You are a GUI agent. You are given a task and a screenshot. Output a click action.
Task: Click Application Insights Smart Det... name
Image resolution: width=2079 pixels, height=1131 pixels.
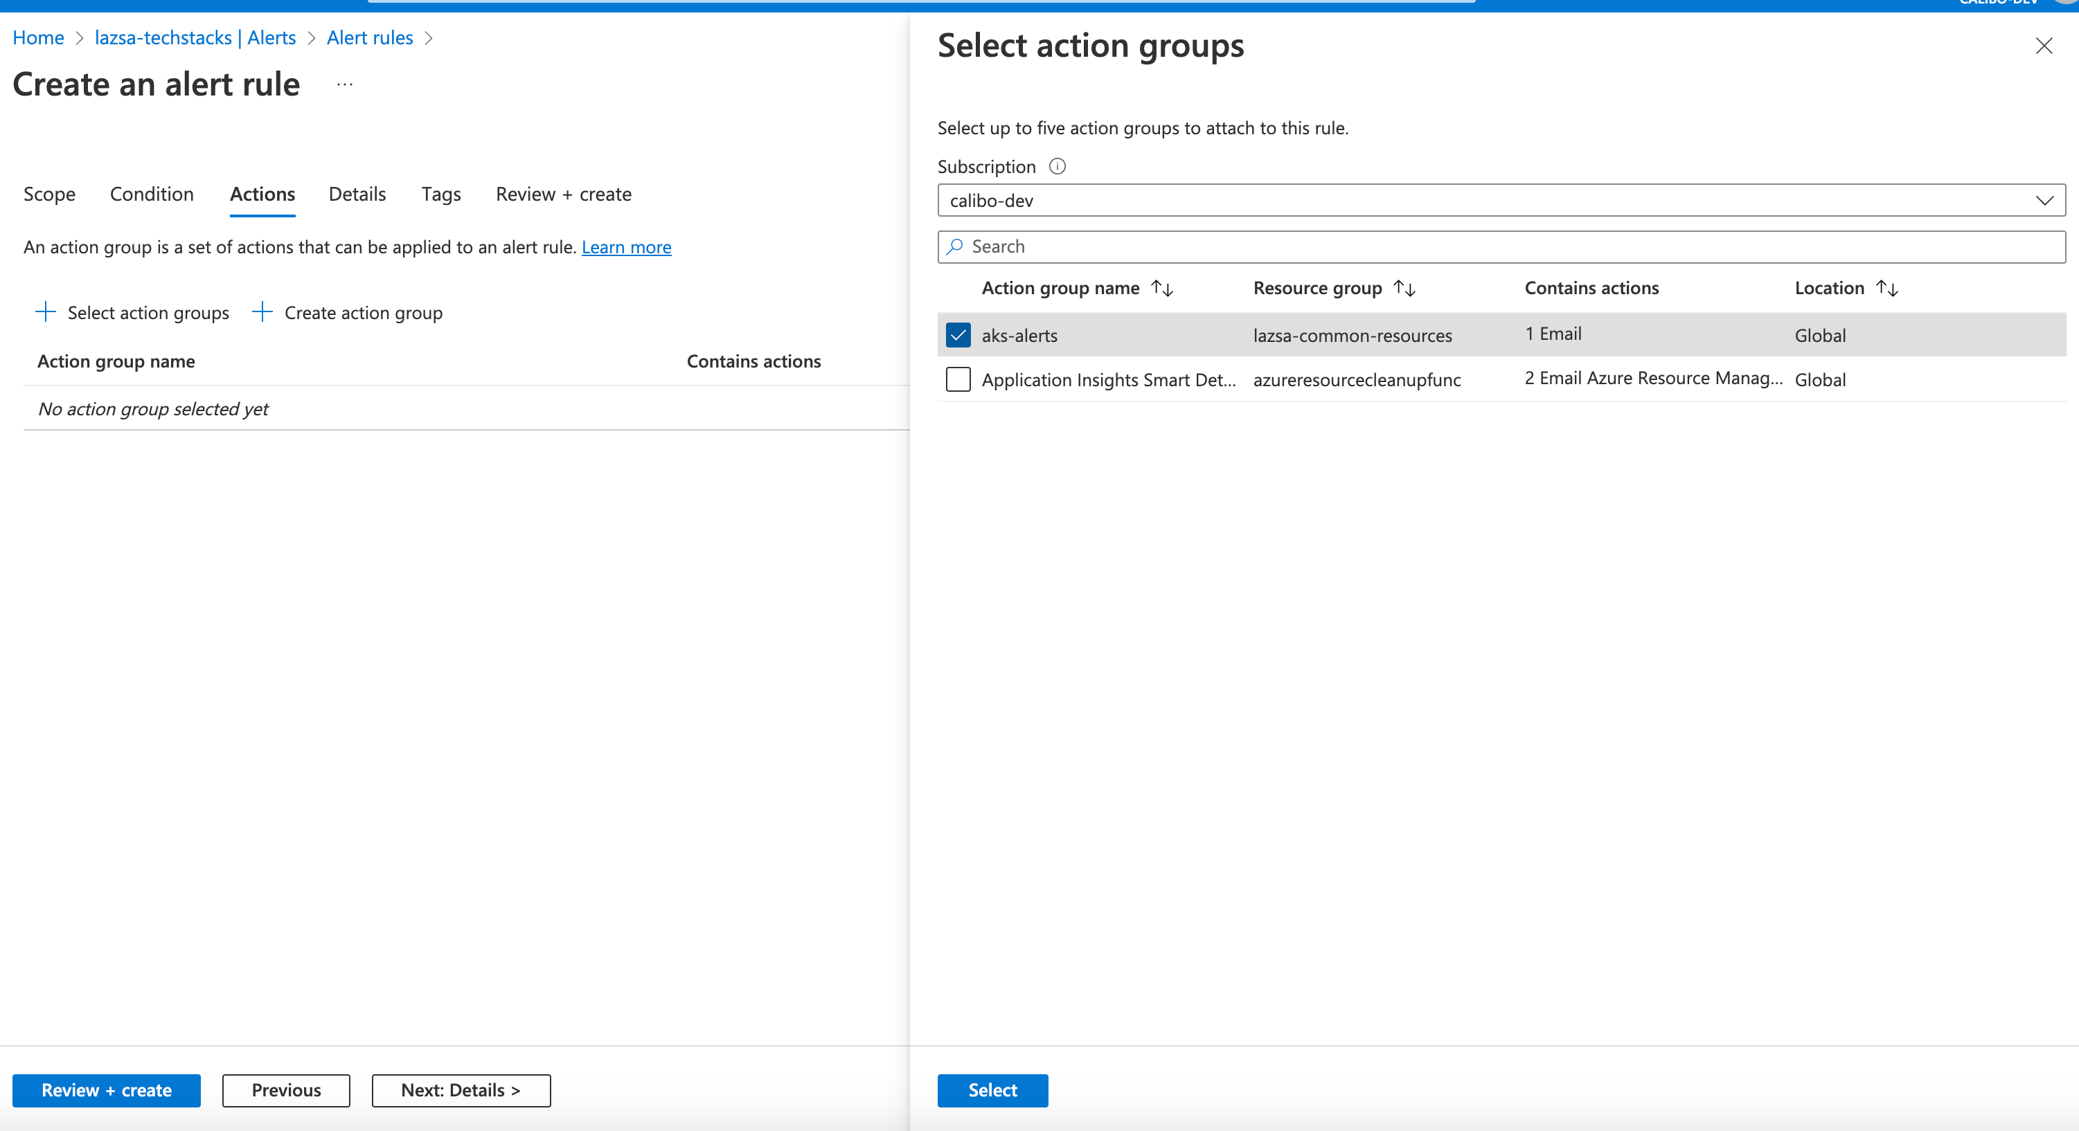[1109, 379]
